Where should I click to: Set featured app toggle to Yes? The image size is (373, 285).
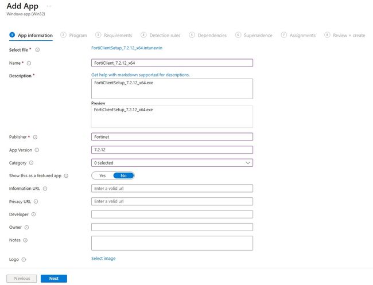pos(103,175)
